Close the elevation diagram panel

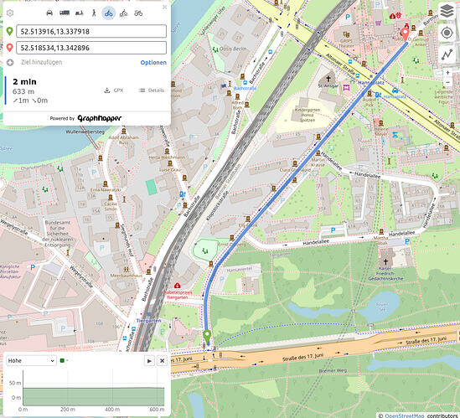point(162,361)
